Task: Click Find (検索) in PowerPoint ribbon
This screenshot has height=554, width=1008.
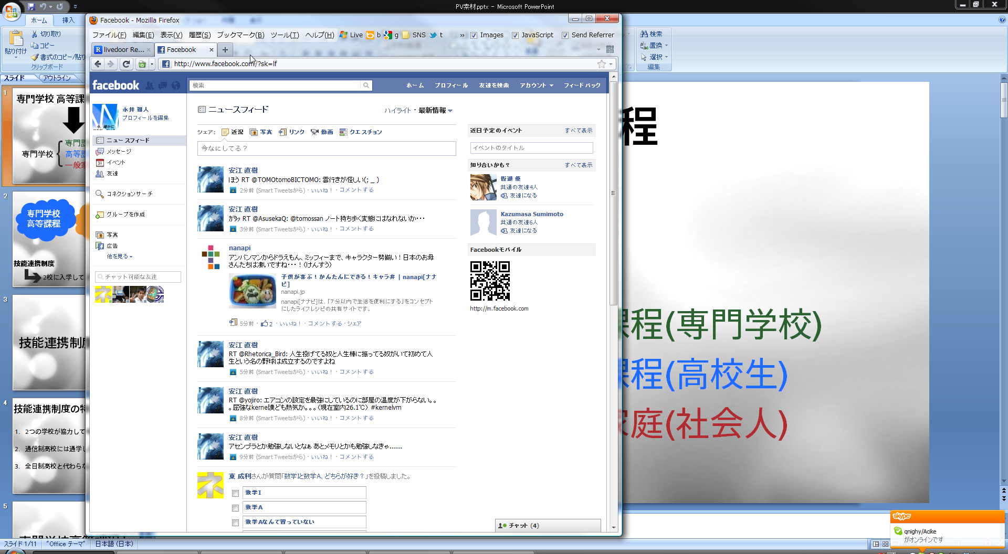Action: [x=651, y=34]
